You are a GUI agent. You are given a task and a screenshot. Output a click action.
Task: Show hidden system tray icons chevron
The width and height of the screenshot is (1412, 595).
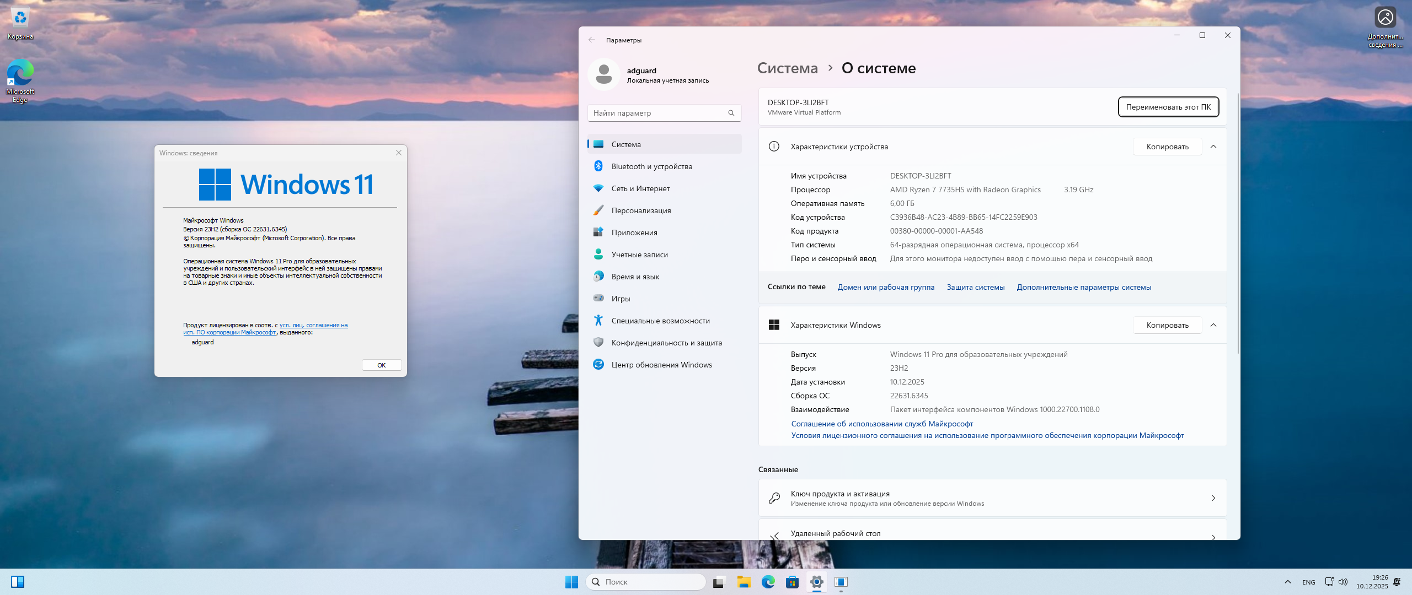pyautogui.click(x=1287, y=582)
